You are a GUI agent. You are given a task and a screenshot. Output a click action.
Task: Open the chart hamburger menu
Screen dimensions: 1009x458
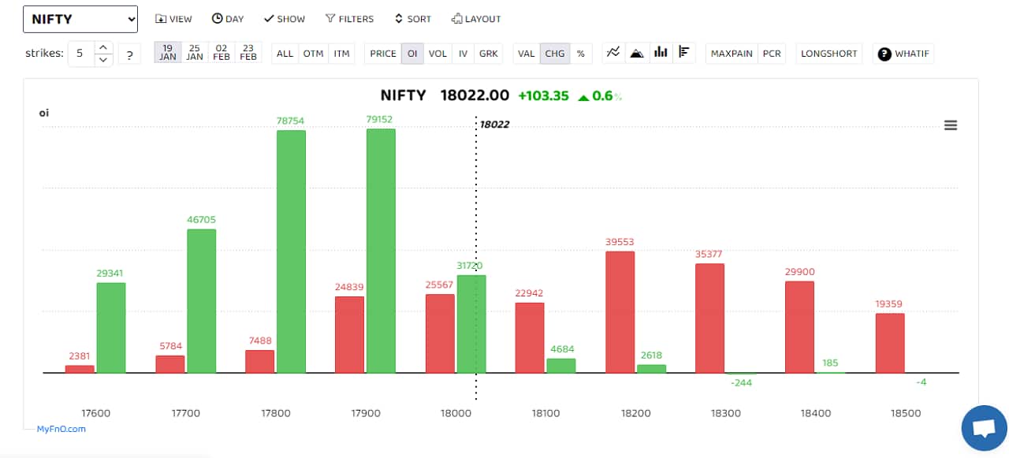951,125
